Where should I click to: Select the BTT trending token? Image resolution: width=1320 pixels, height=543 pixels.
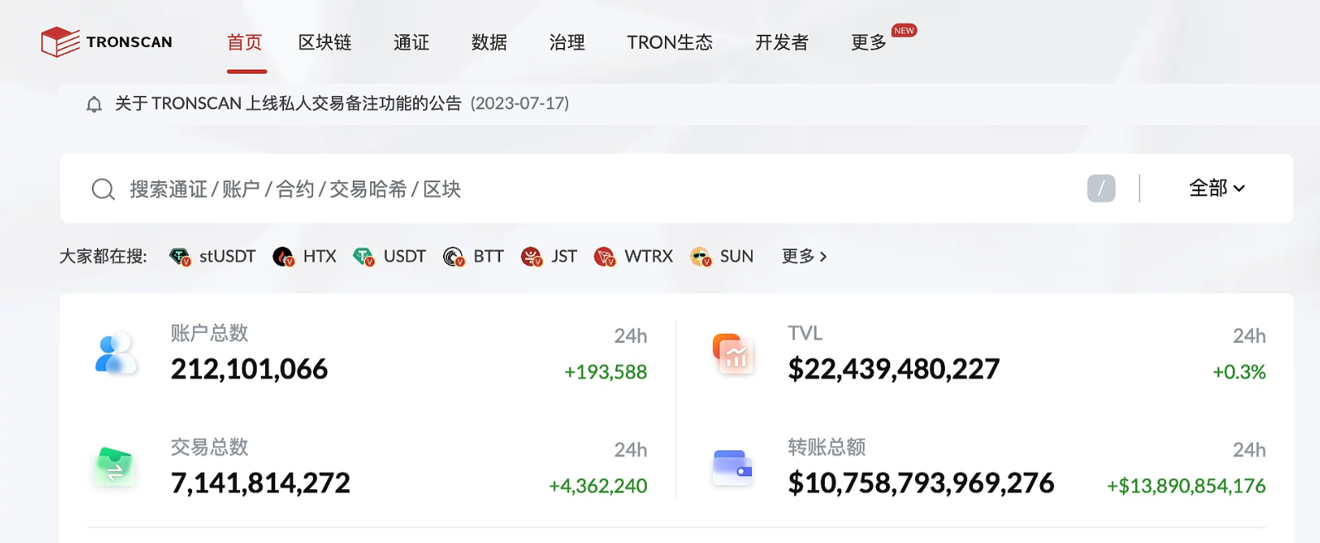click(x=489, y=257)
